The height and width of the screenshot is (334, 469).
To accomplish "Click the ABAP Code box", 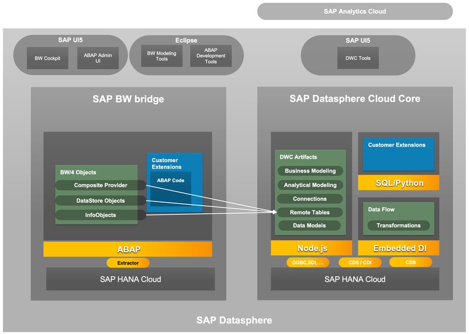I will [x=171, y=188].
